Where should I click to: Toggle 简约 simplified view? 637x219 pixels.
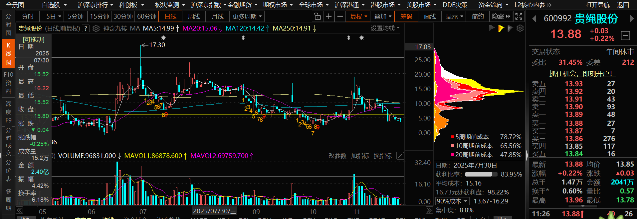(x=478, y=16)
